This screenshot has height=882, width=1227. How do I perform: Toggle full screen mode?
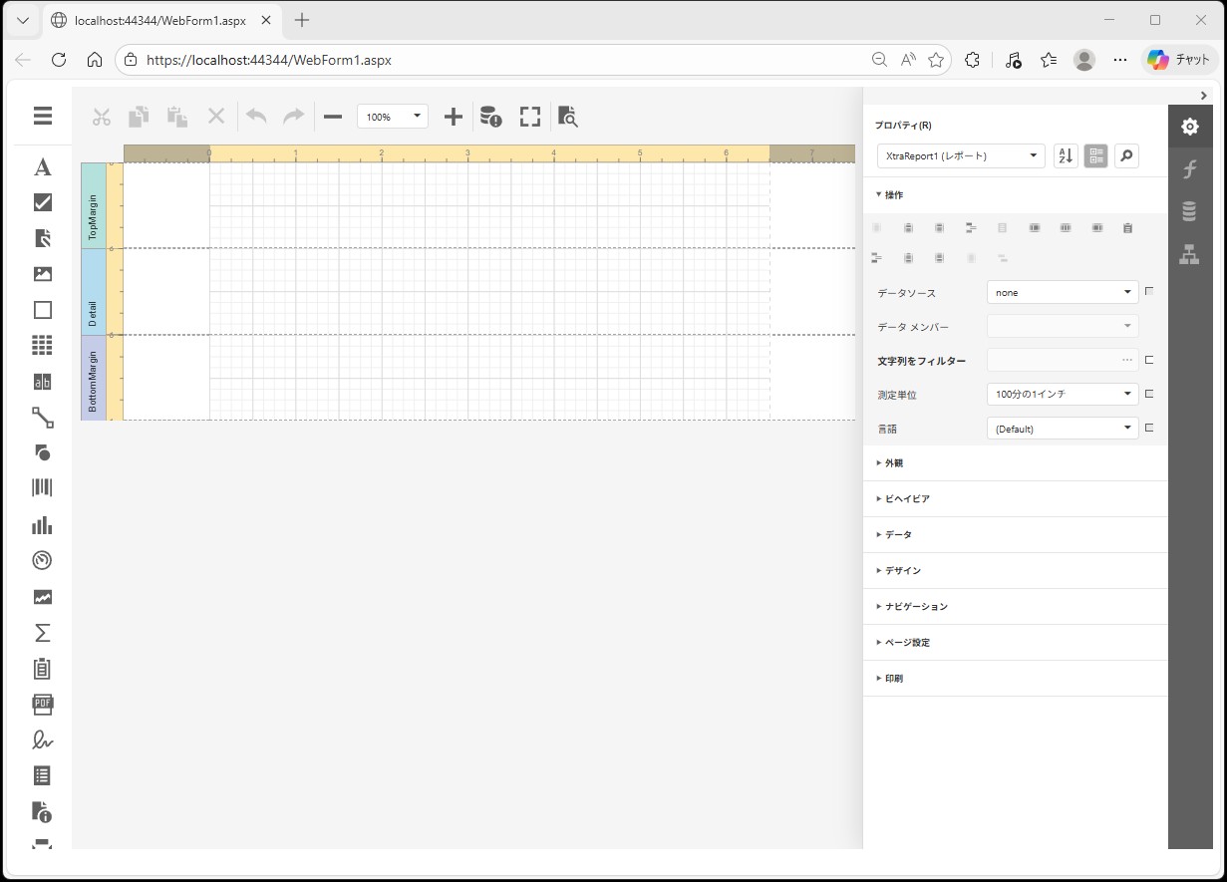pos(530,117)
